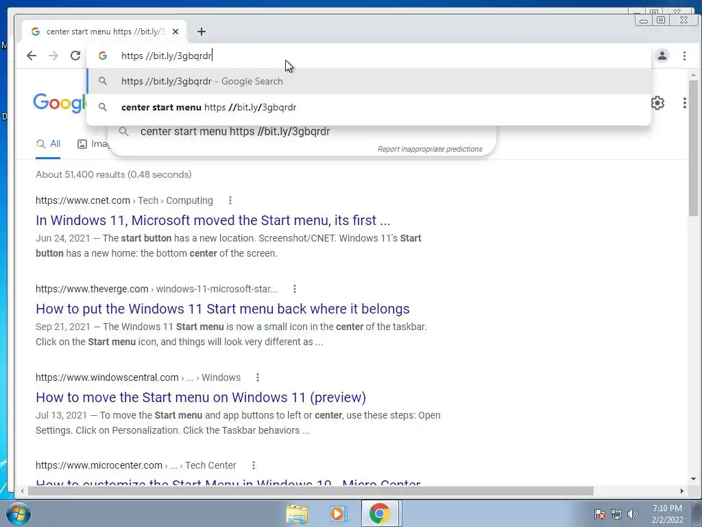Open options dots next to the windowscentral.com result
This screenshot has width=702, height=527.
[258, 377]
